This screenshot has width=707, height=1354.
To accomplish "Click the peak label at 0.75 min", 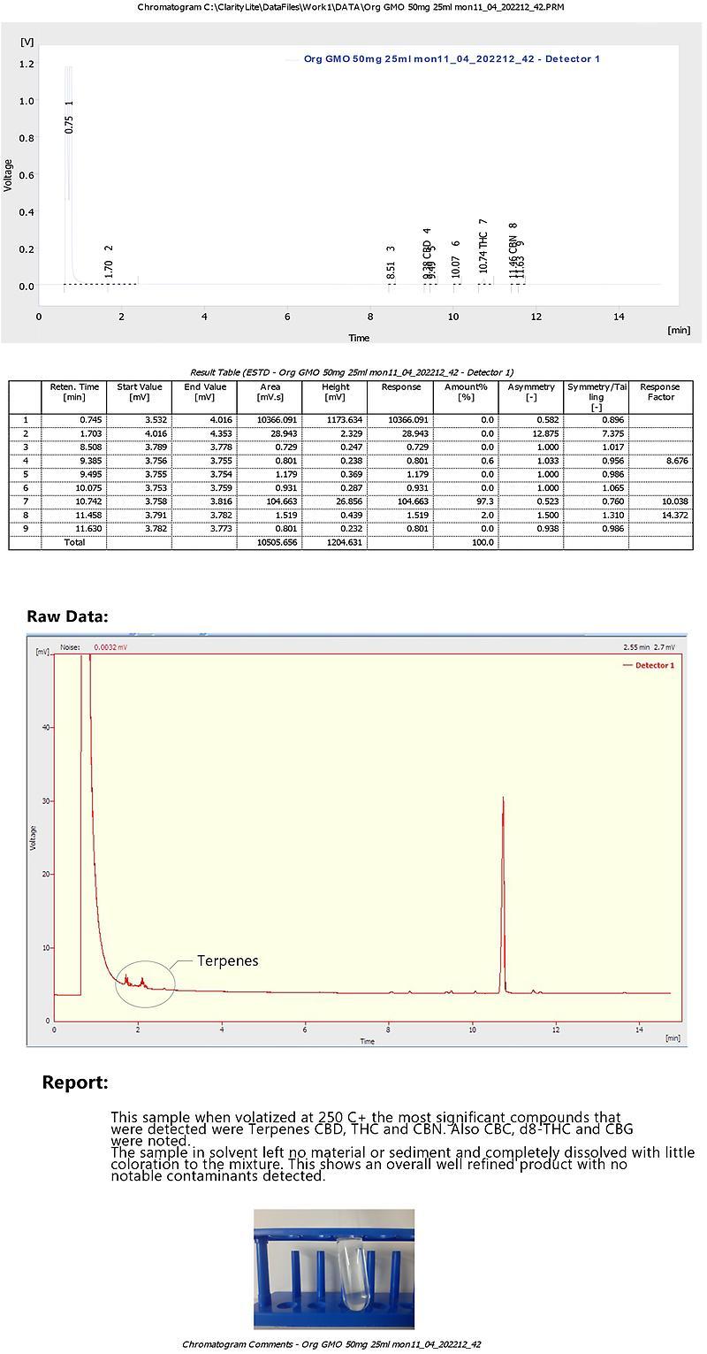I will point(70,124).
